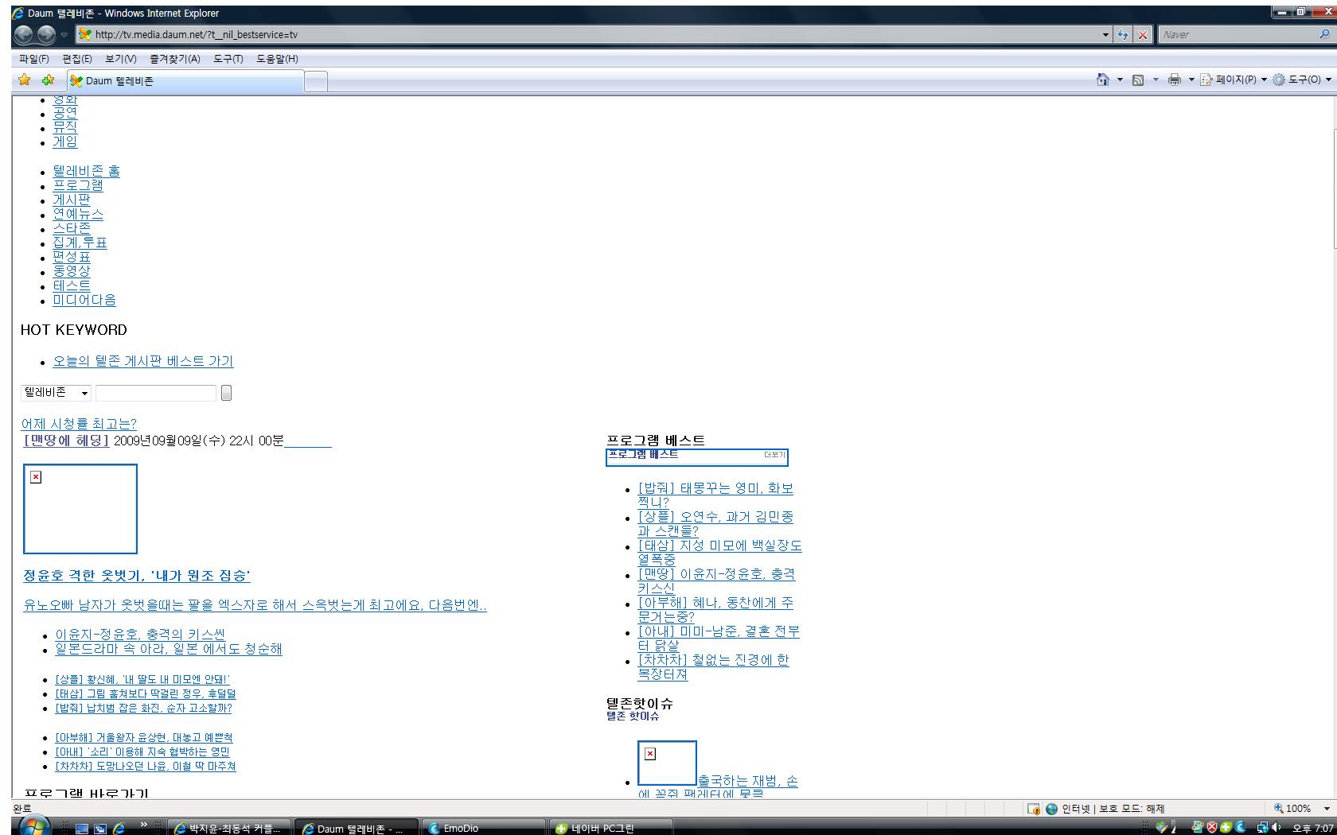Click the search submit button beside the input

coord(226,393)
